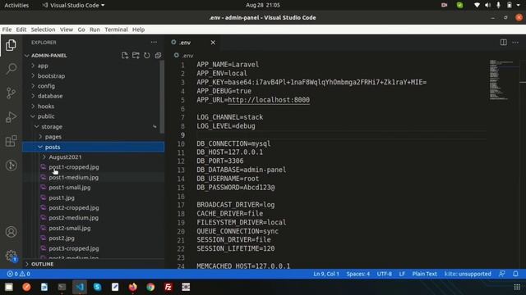Open the errors and warnings status indicator
526x295 pixels.
[19, 274]
